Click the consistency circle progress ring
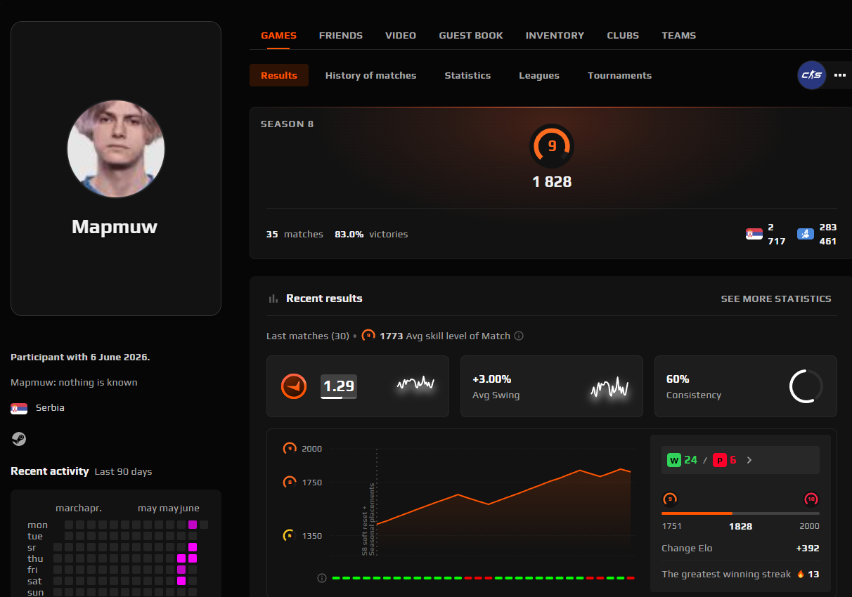 click(806, 386)
